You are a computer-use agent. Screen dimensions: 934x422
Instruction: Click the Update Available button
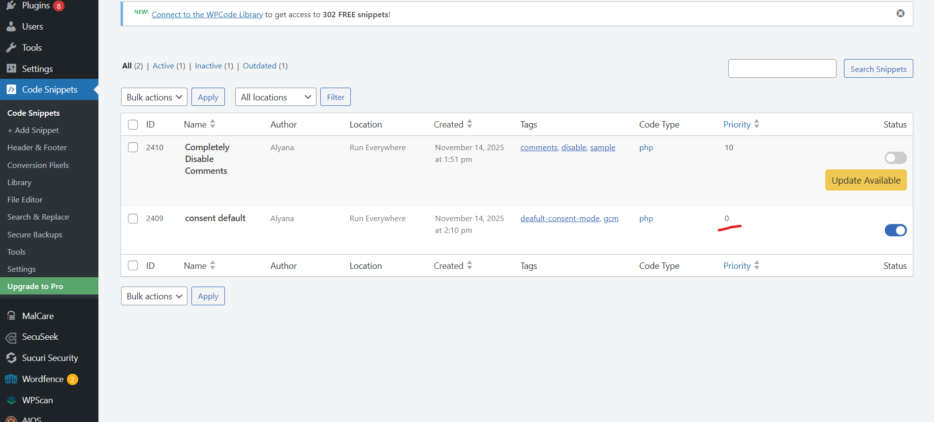pyautogui.click(x=866, y=180)
